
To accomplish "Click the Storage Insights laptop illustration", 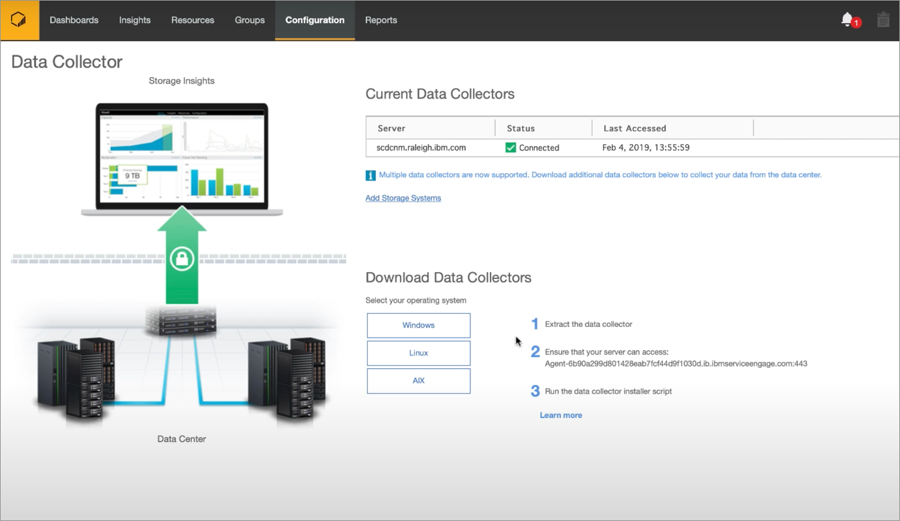I will pyautogui.click(x=182, y=159).
